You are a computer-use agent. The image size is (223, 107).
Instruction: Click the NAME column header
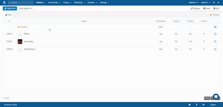click(x=84, y=21)
